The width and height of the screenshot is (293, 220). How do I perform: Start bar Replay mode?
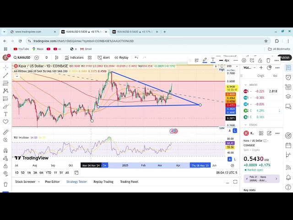[x=121, y=58]
